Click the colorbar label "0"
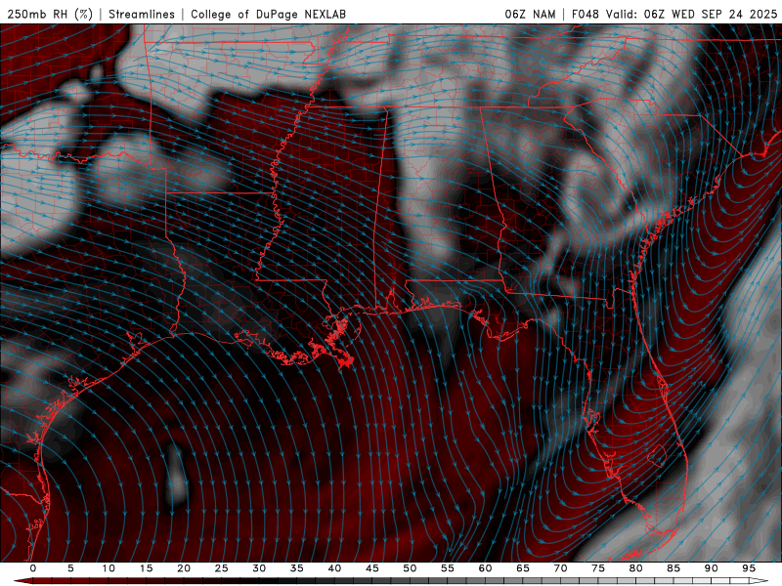 click(x=33, y=568)
